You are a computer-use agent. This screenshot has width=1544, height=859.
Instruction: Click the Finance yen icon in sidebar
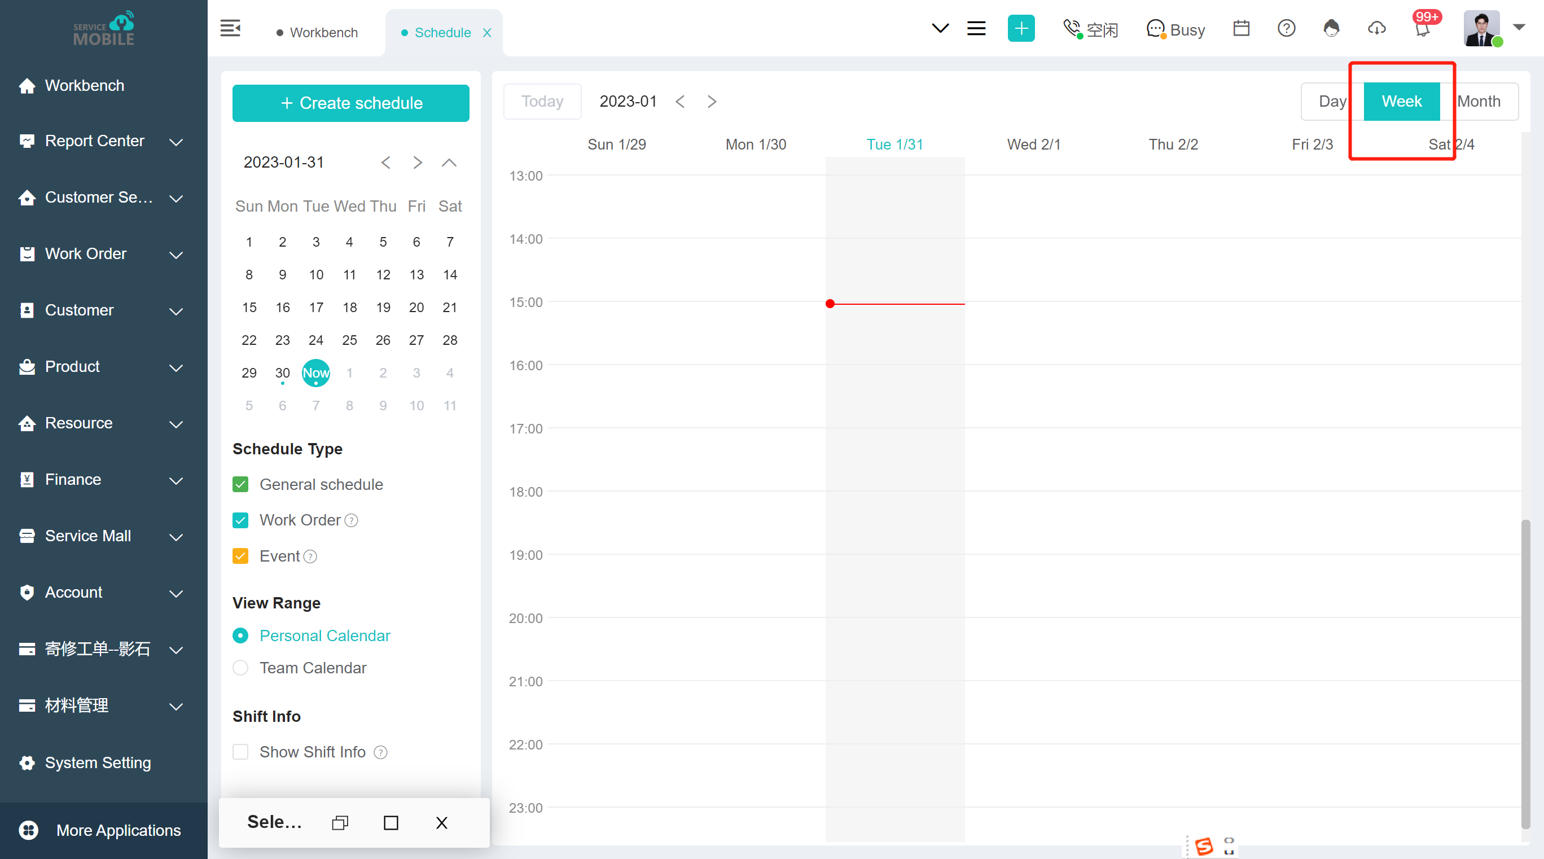[x=27, y=480]
